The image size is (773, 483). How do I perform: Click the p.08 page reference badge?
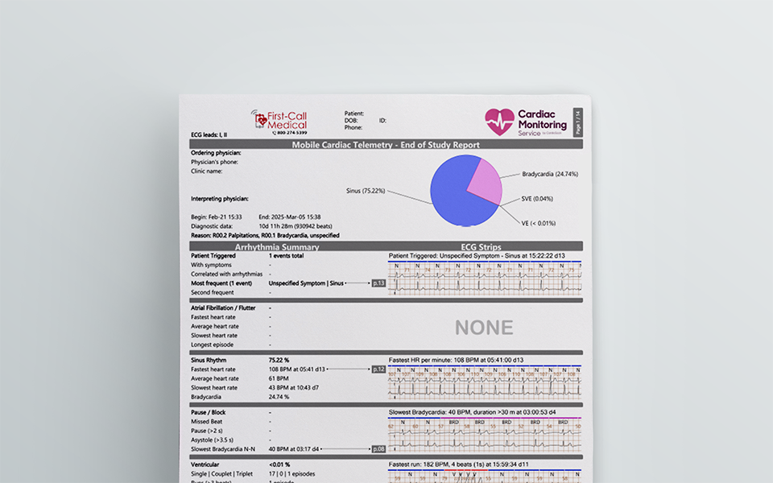378,449
